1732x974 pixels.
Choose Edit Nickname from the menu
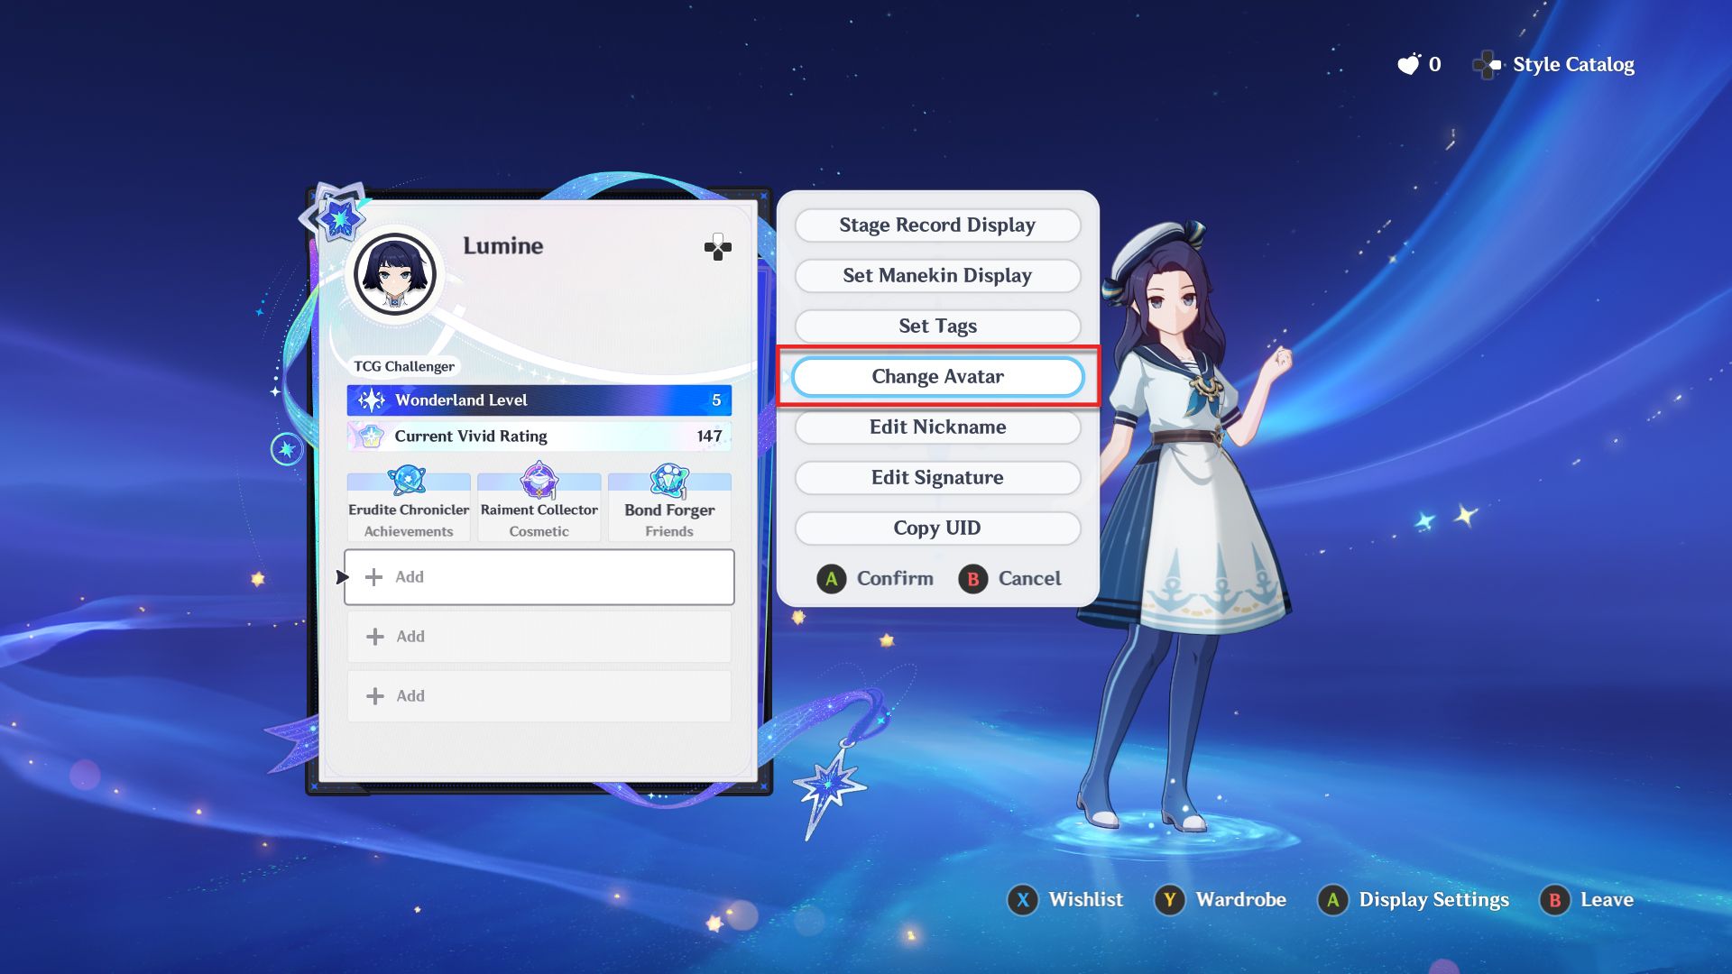tap(937, 427)
